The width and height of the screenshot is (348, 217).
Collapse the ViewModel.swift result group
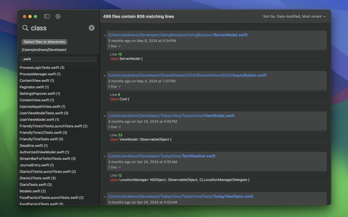point(104,116)
